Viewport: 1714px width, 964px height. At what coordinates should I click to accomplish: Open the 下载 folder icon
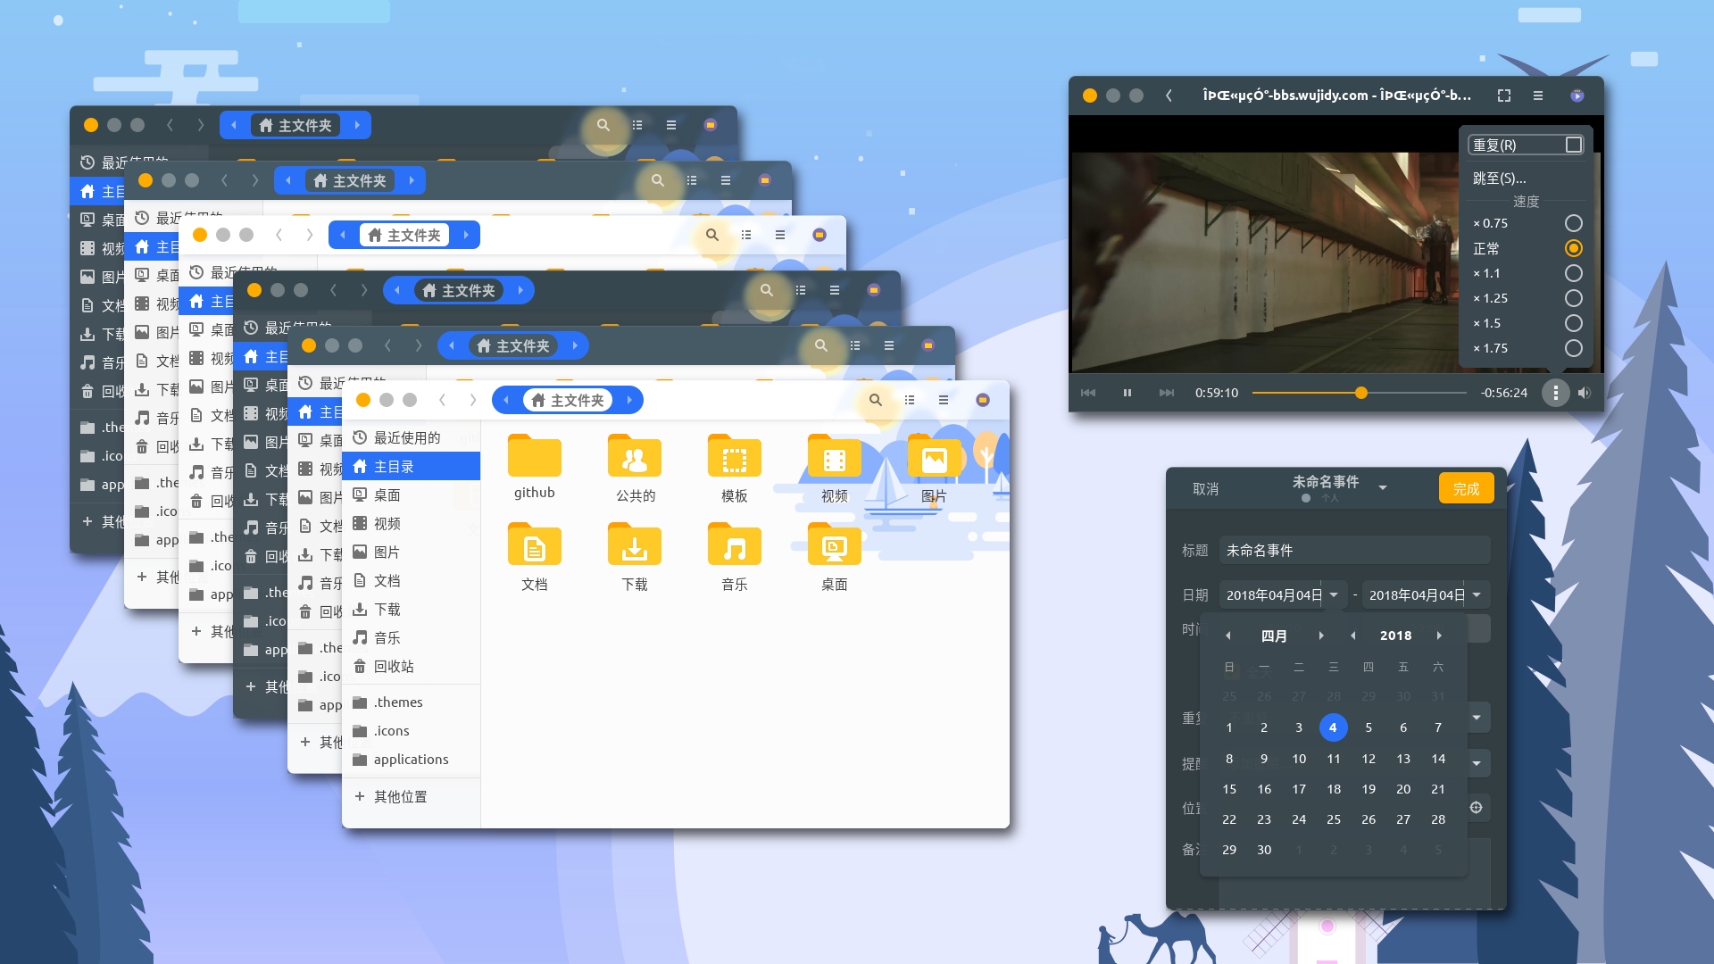[634, 545]
